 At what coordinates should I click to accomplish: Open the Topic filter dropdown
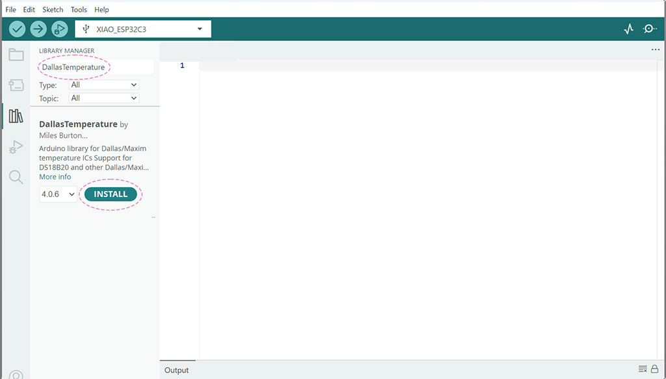[x=104, y=98]
